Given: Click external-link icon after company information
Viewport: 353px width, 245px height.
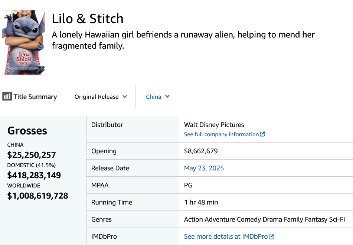Looking at the screenshot, I should pos(262,134).
